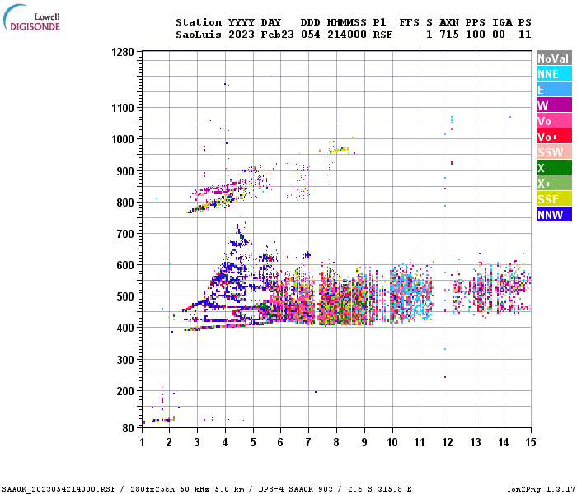This screenshot has height=494, width=577.
Task: Click the SAA0K_2023054214000.RSF filename text
Action: point(59,489)
